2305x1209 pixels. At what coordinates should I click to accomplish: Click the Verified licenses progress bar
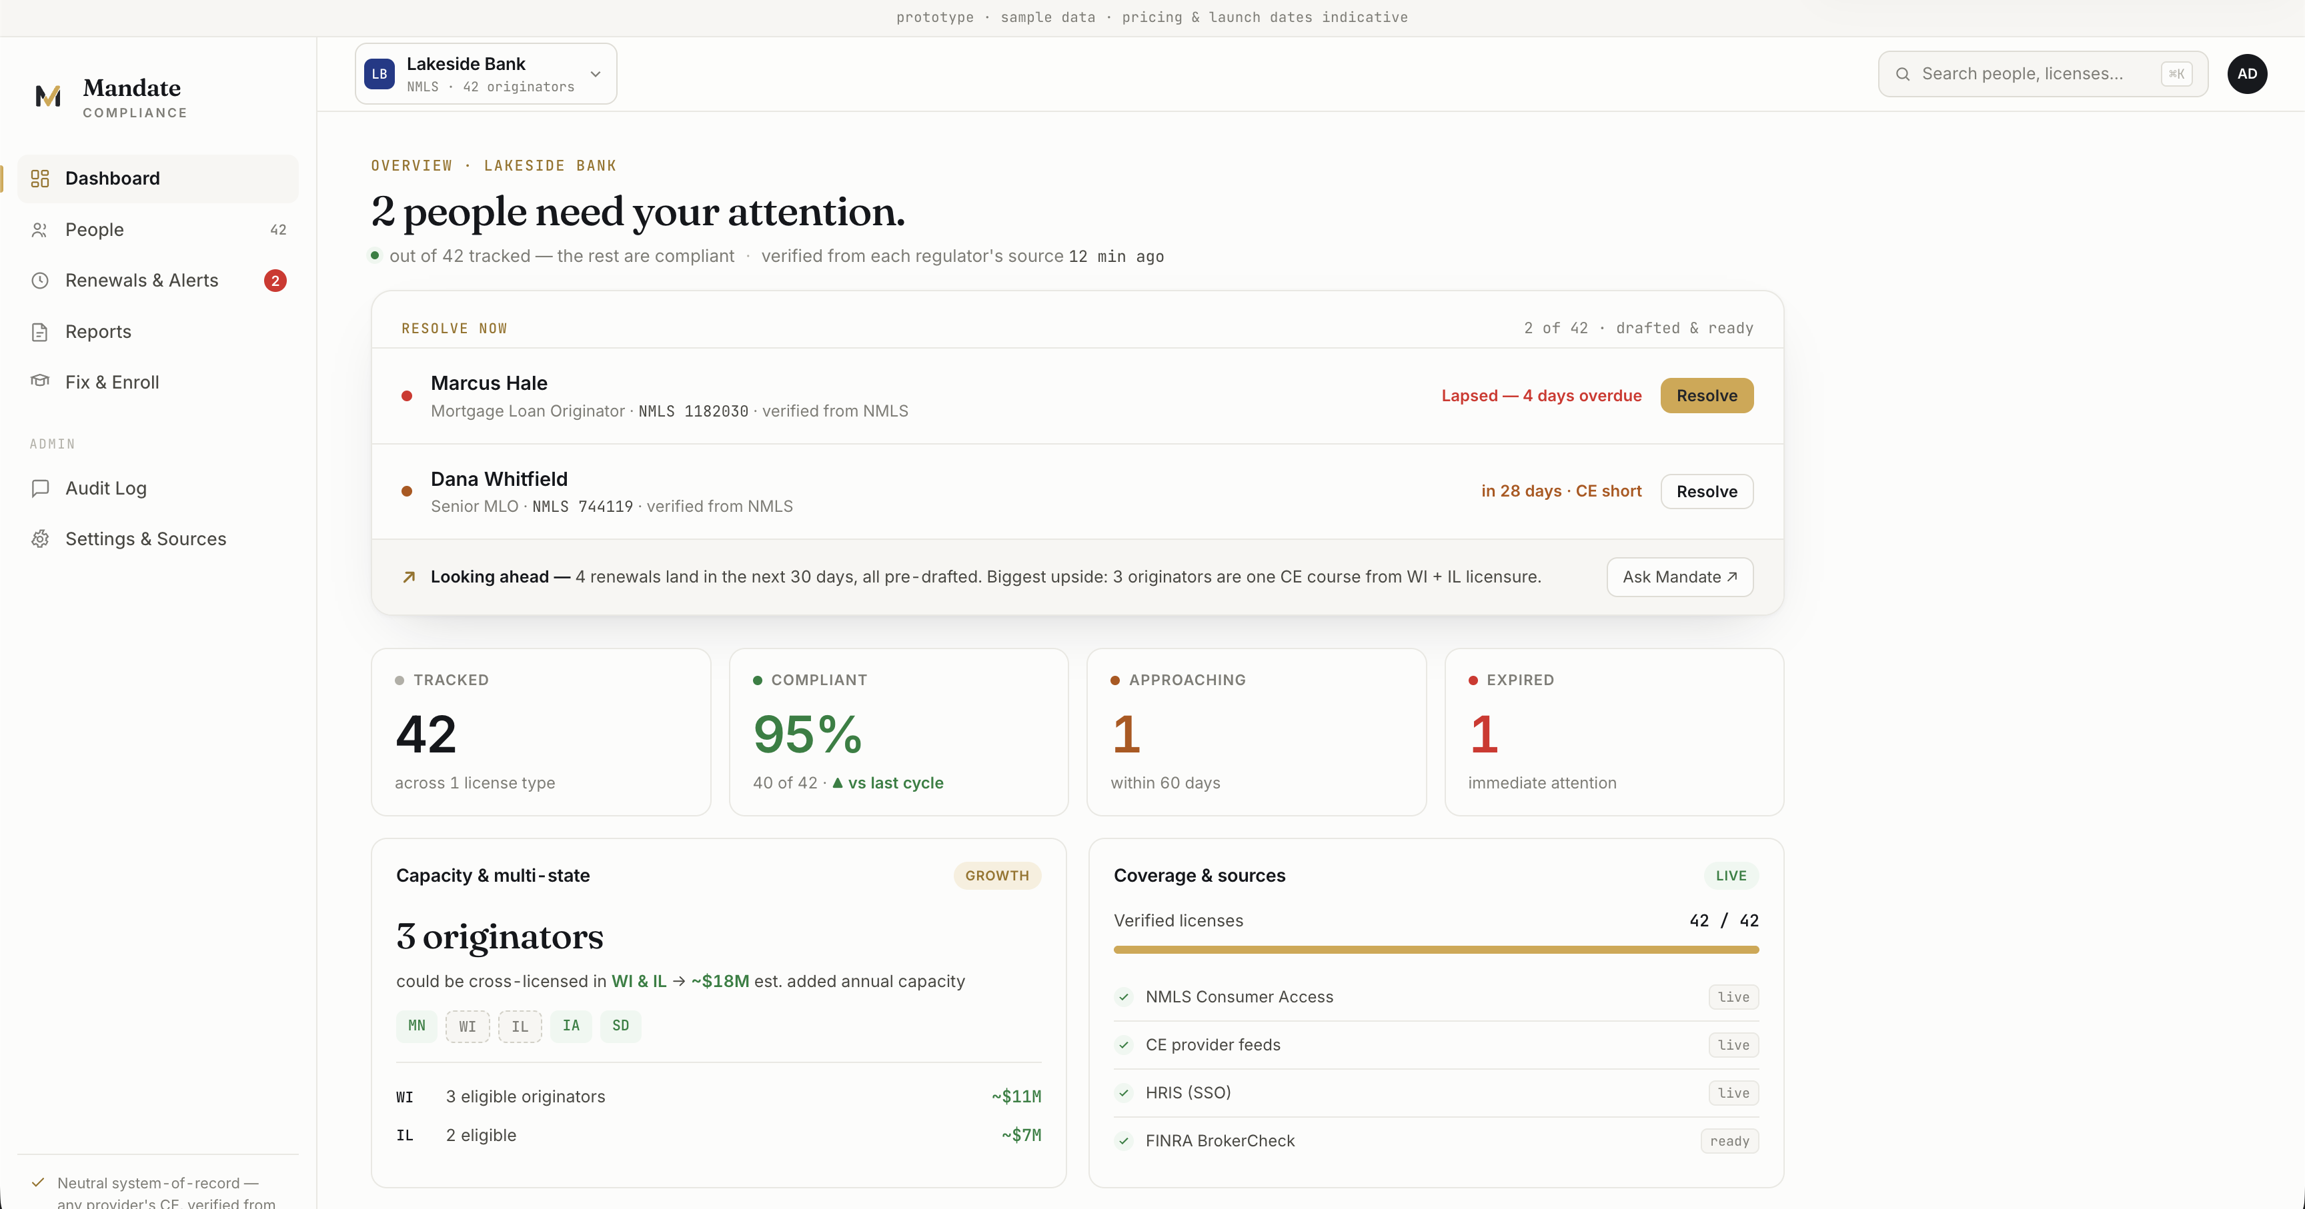(1436, 950)
